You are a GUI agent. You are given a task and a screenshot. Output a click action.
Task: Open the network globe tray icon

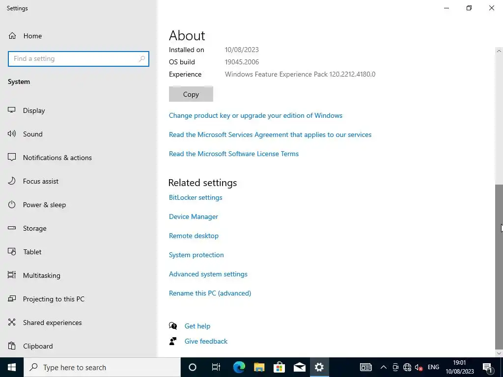click(407, 367)
